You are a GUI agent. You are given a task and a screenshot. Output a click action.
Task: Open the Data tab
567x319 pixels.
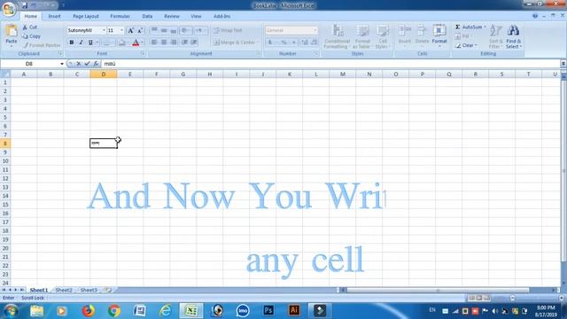pos(147,16)
